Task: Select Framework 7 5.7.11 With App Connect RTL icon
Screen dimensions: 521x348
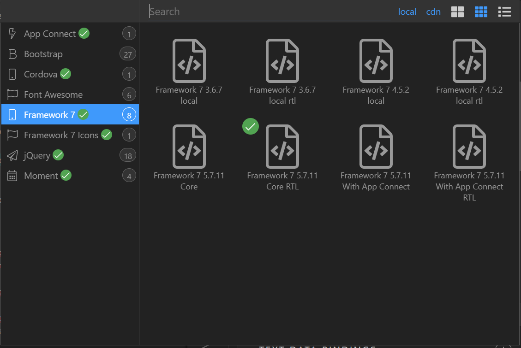Action: tap(469, 146)
